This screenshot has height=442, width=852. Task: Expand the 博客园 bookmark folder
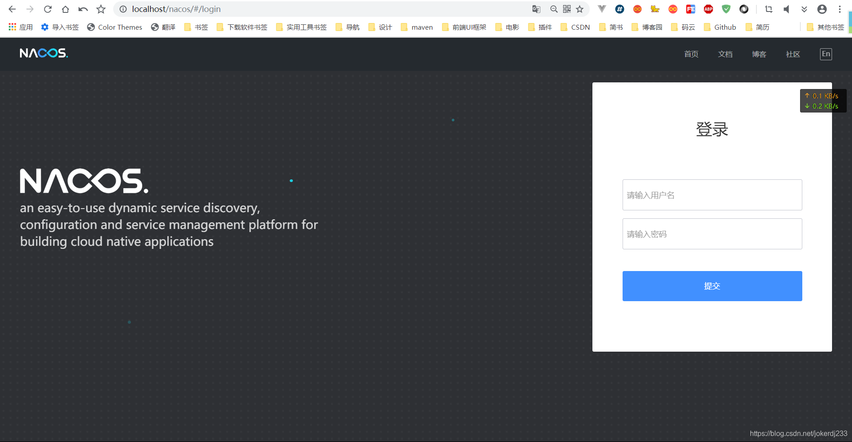pos(647,27)
